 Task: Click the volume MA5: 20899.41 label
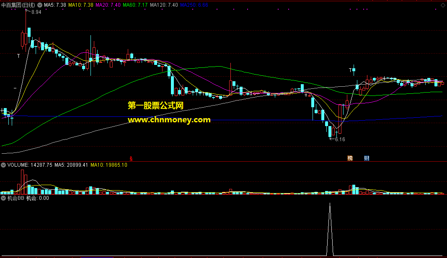pyautogui.click(x=71, y=165)
